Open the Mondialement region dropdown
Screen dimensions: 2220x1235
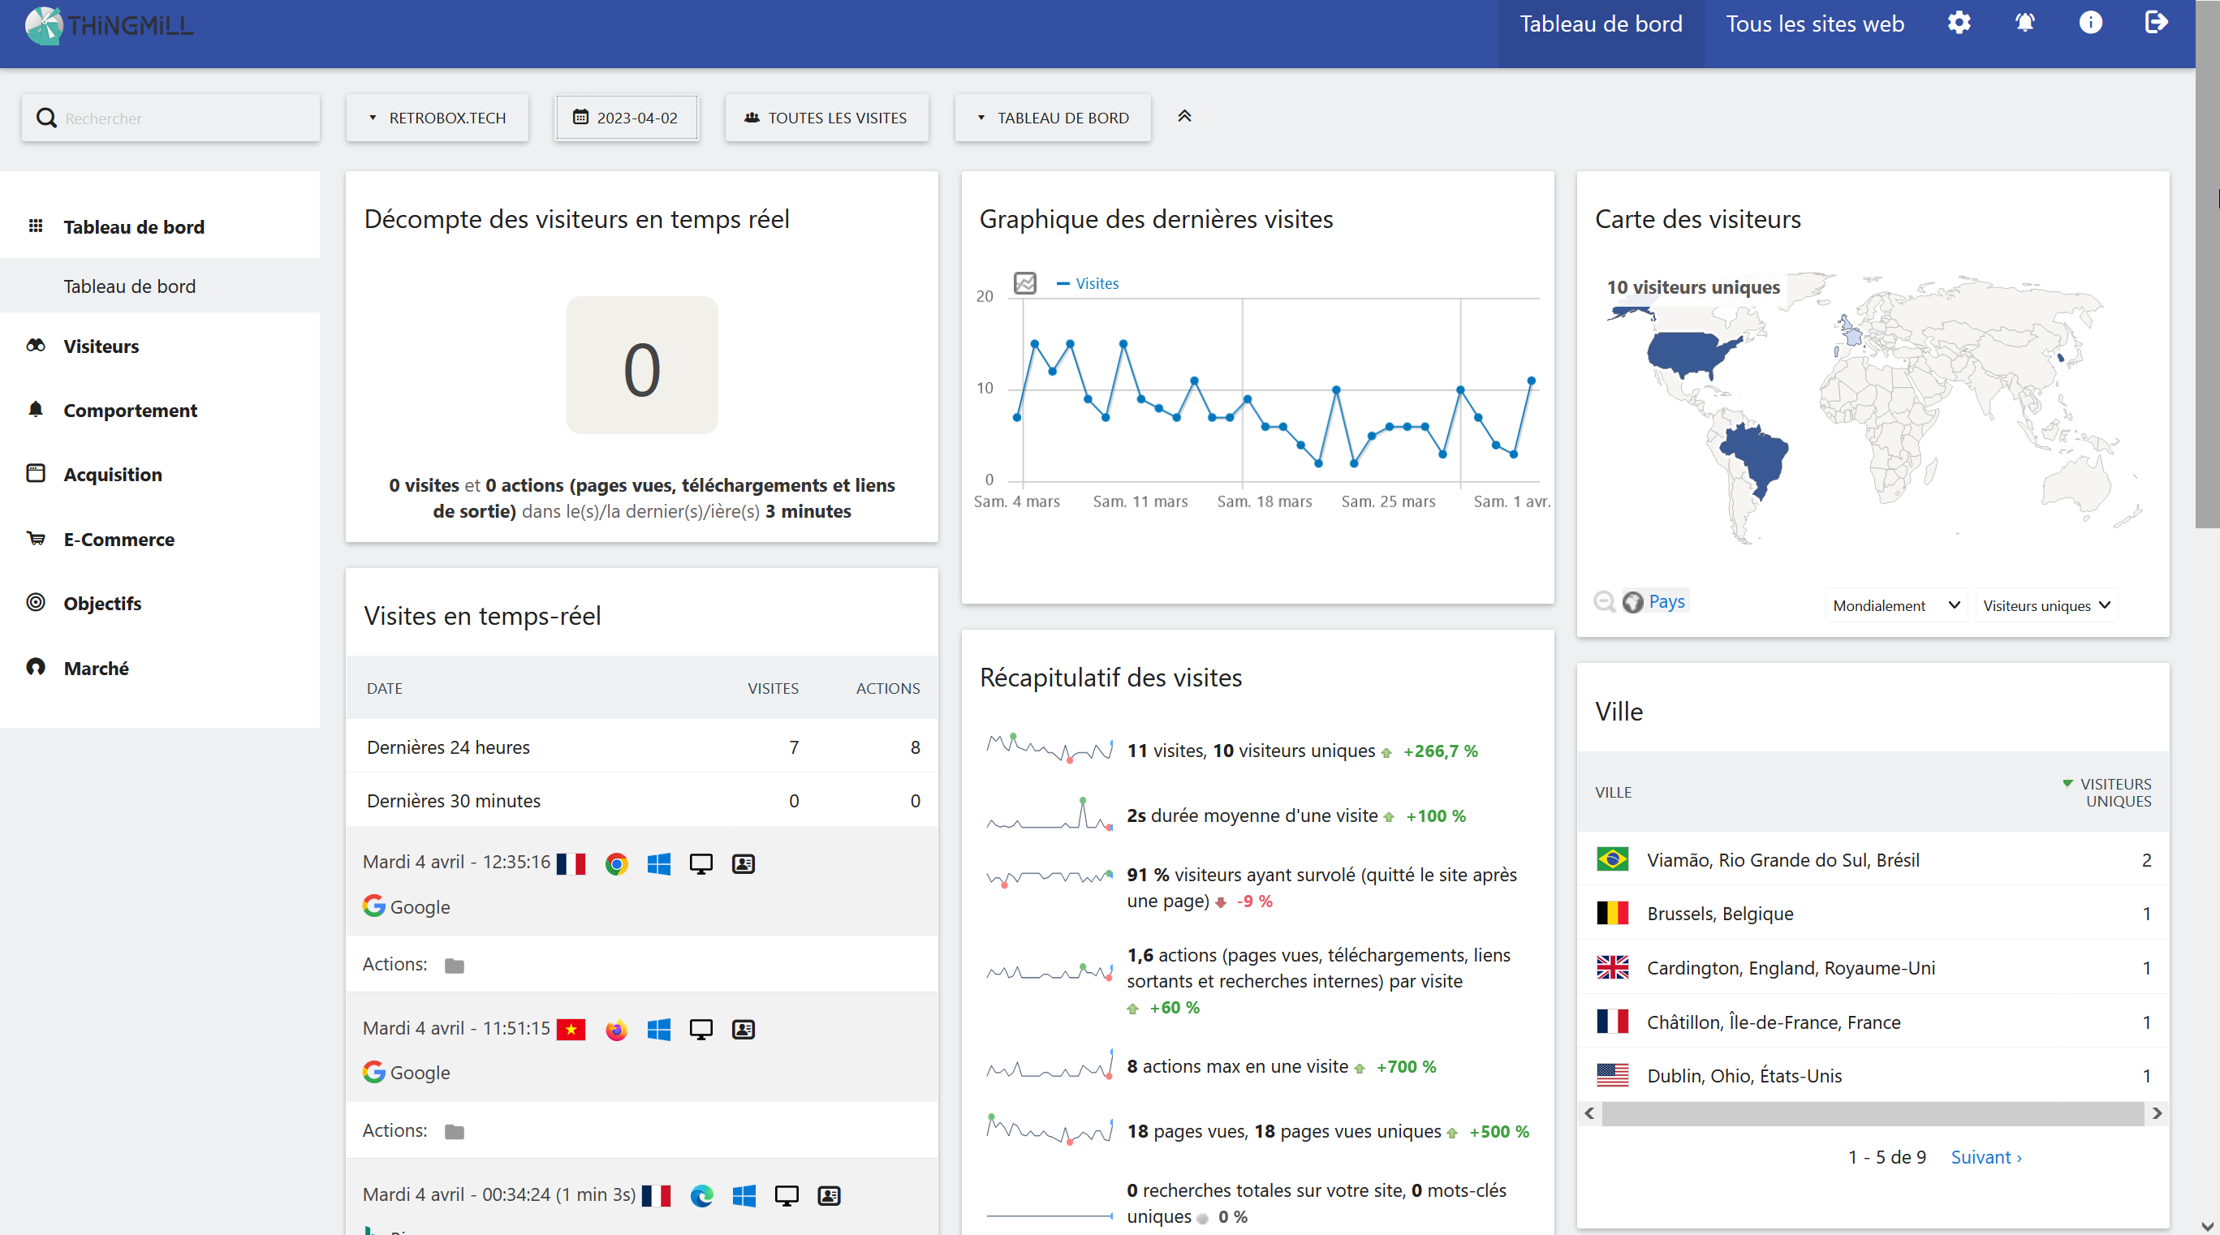1895,605
